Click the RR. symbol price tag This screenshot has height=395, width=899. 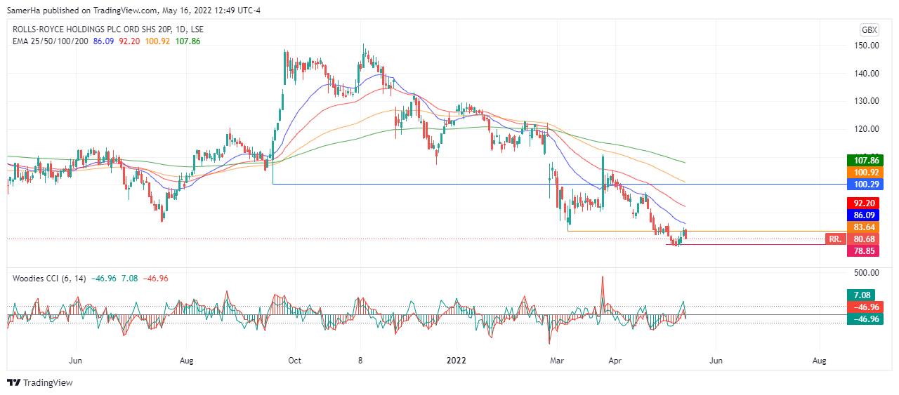coord(834,239)
